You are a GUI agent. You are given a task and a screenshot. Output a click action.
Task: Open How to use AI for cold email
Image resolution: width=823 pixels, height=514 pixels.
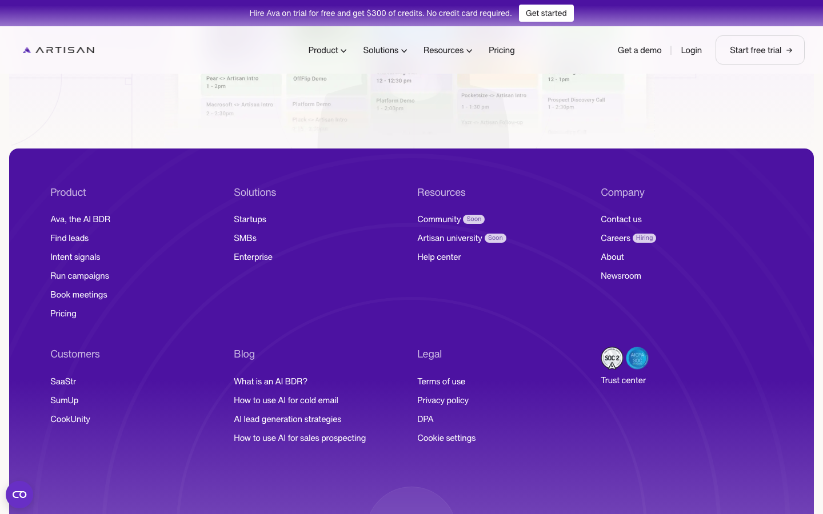tap(286, 400)
